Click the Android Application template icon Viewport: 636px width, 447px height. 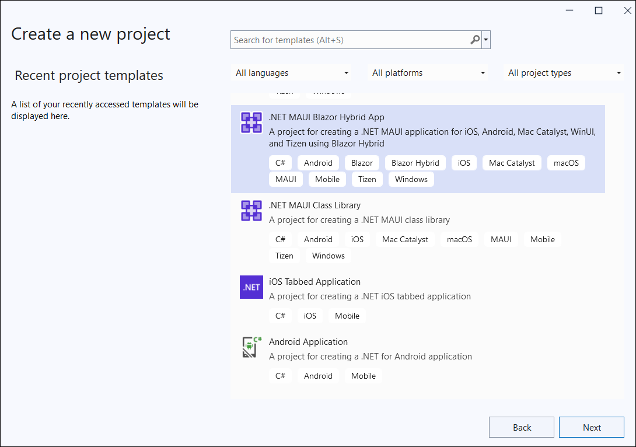[x=251, y=347]
